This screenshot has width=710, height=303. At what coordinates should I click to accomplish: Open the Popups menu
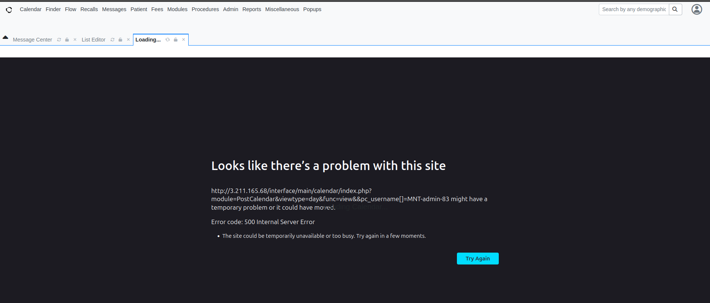312,9
